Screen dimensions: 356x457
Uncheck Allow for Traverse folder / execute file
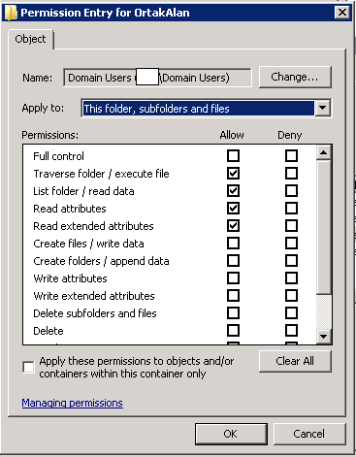click(x=233, y=174)
